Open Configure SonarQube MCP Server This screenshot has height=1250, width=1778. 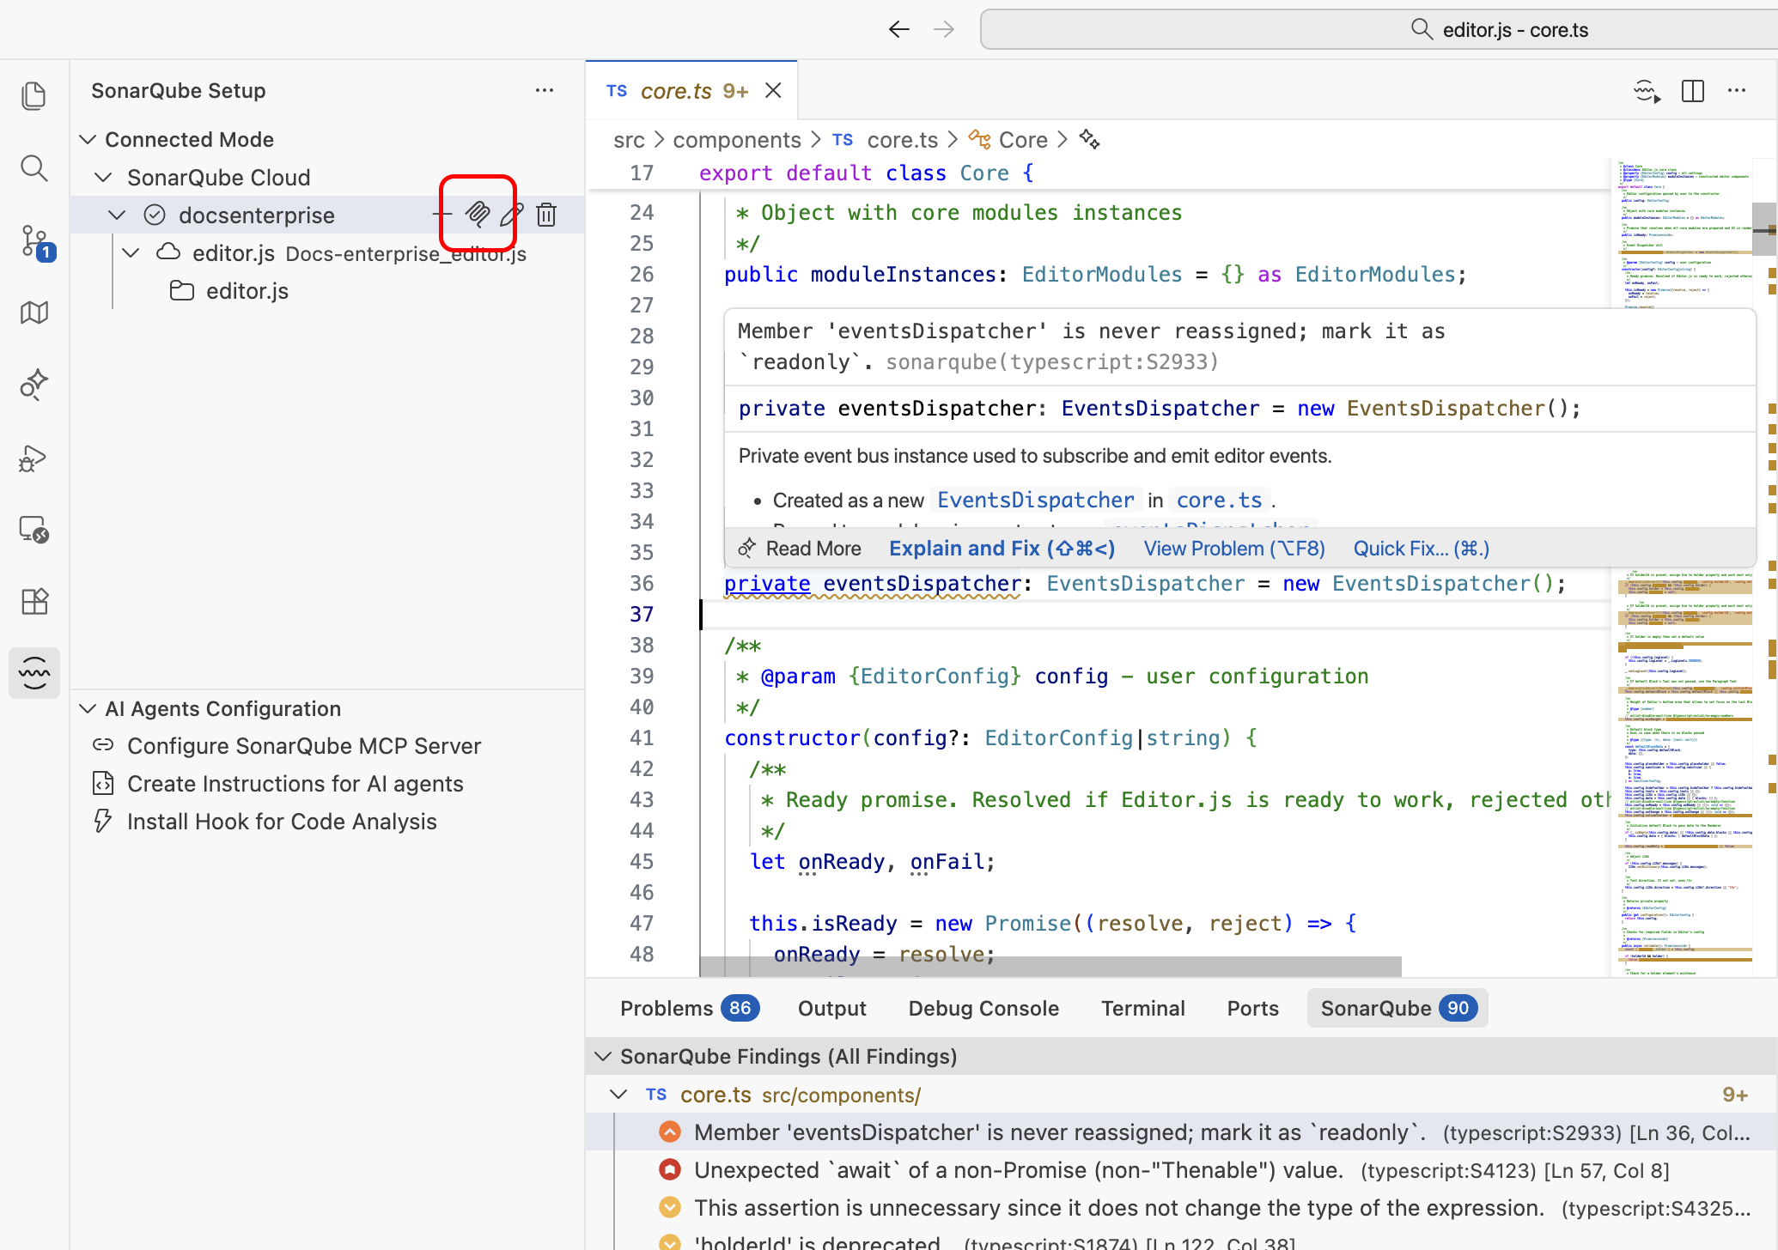click(304, 745)
